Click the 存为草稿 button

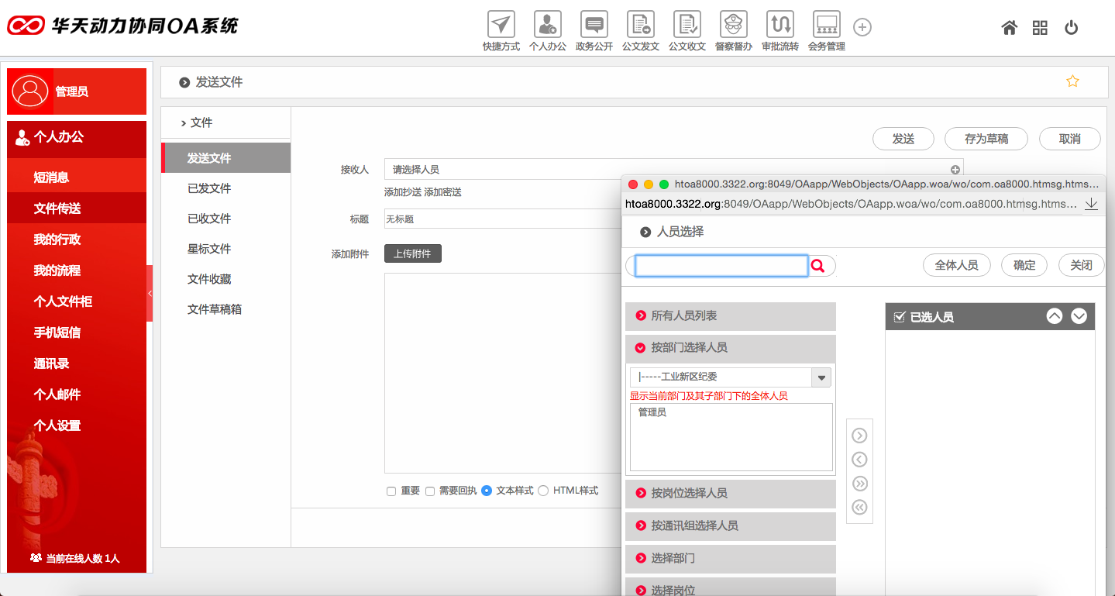pyautogui.click(x=986, y=139)
